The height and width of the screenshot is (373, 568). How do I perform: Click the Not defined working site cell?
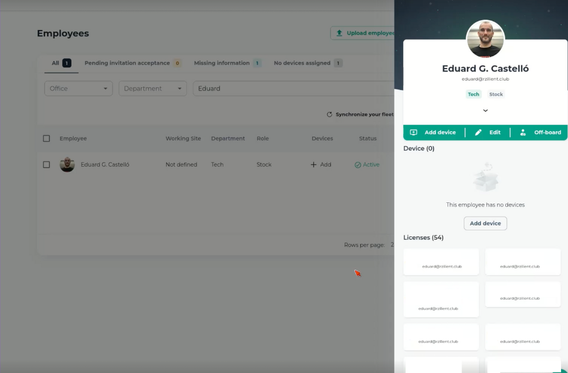point(181,164)
